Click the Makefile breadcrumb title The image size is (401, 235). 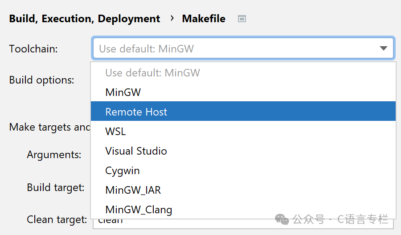point(204,19)
